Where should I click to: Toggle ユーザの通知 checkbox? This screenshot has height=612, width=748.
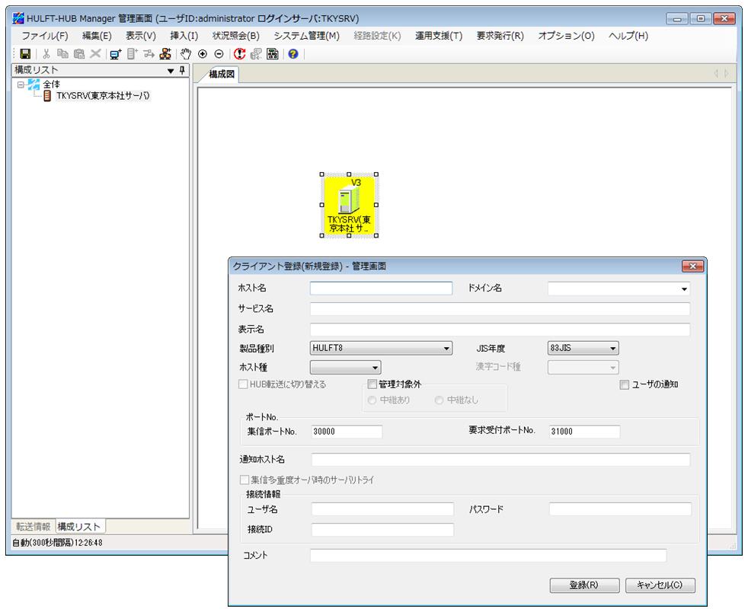tap(624, 384)
